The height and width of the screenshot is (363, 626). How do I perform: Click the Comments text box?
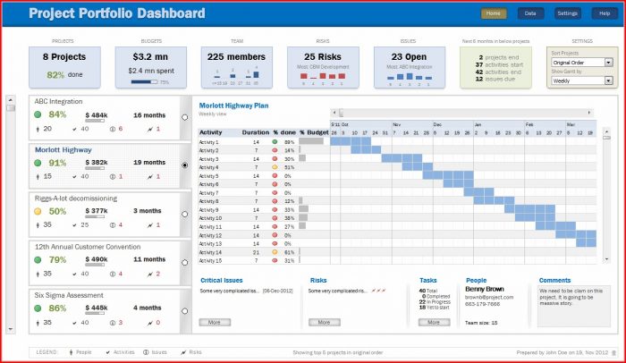click(x=574, y=306)
